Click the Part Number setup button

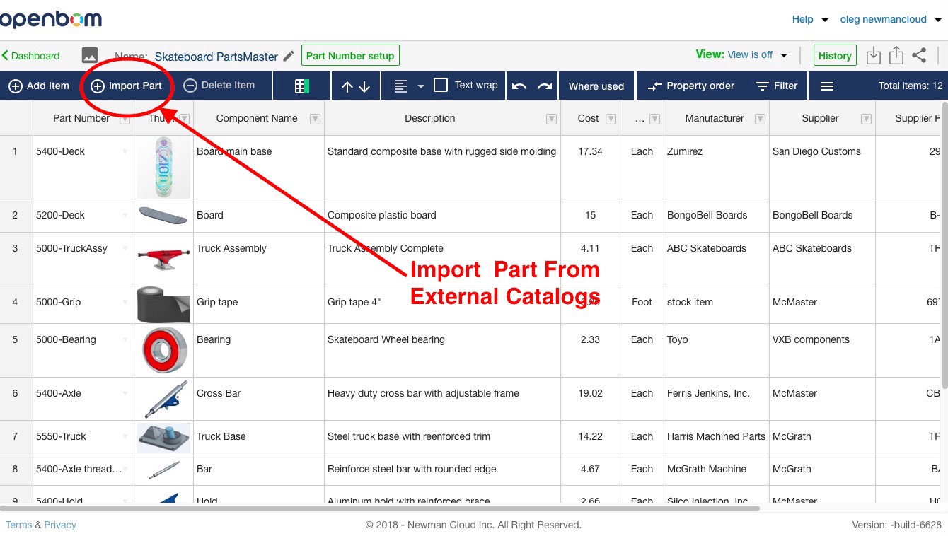(x=350, y=56)
